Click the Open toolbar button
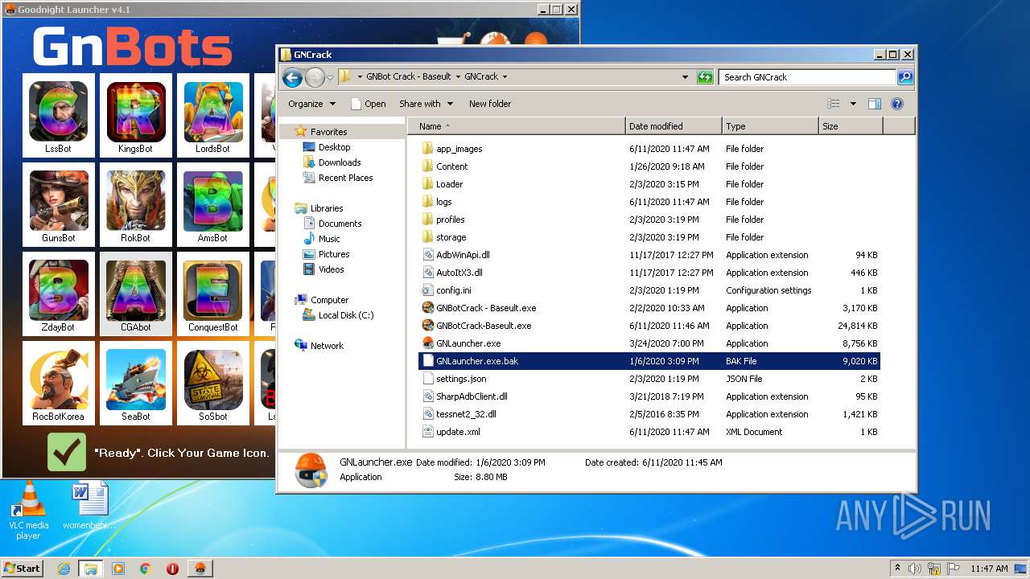The height and width of the screenshot is (579, 1030). click(x=368, y=104)
